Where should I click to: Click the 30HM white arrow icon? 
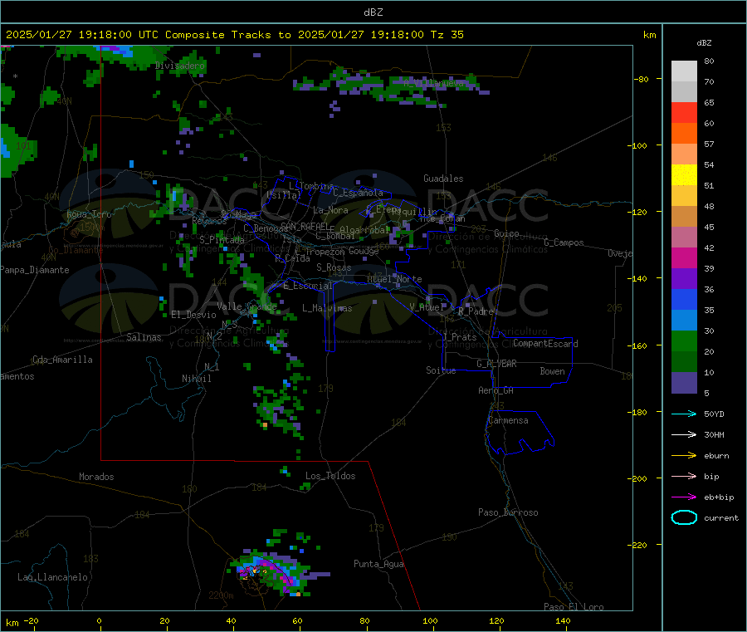pos(684,434)
